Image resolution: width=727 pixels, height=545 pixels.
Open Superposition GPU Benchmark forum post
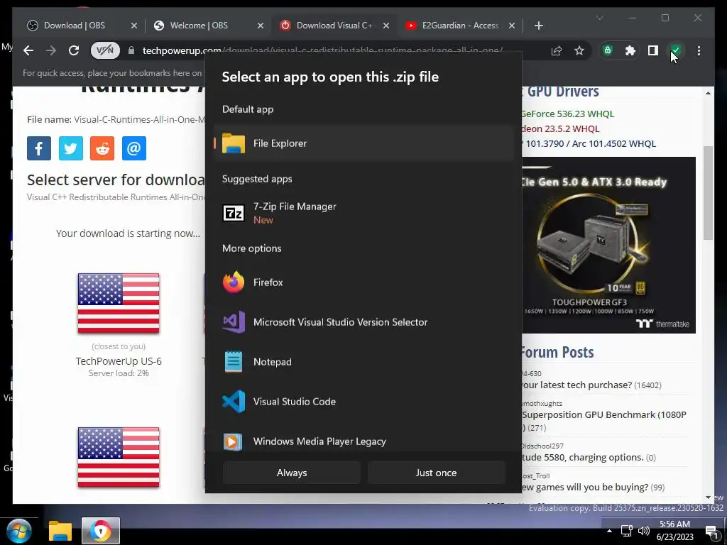[x=604, y=414]
